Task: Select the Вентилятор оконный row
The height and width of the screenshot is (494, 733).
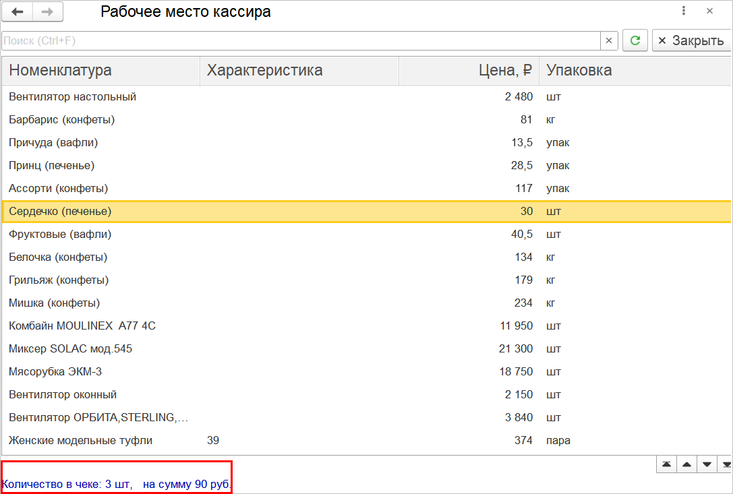Action: (367, 394)
